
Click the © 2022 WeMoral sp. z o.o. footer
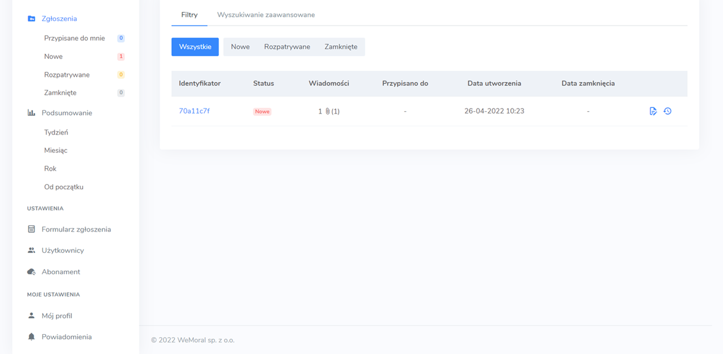tap(192, 340)
